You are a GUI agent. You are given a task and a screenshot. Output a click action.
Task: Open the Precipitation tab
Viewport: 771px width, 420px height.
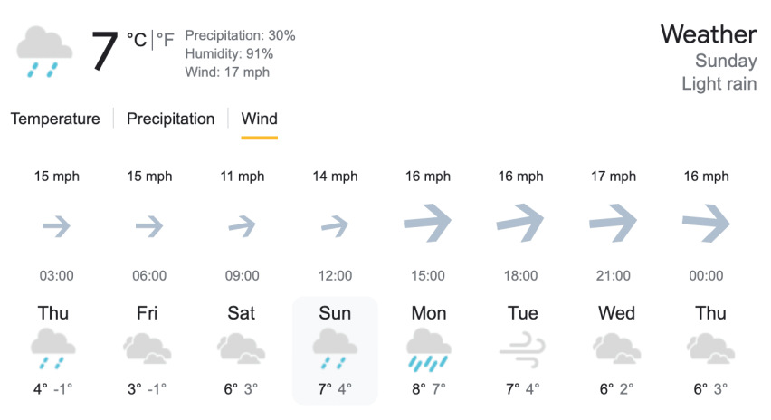click(x=170, y=119)
